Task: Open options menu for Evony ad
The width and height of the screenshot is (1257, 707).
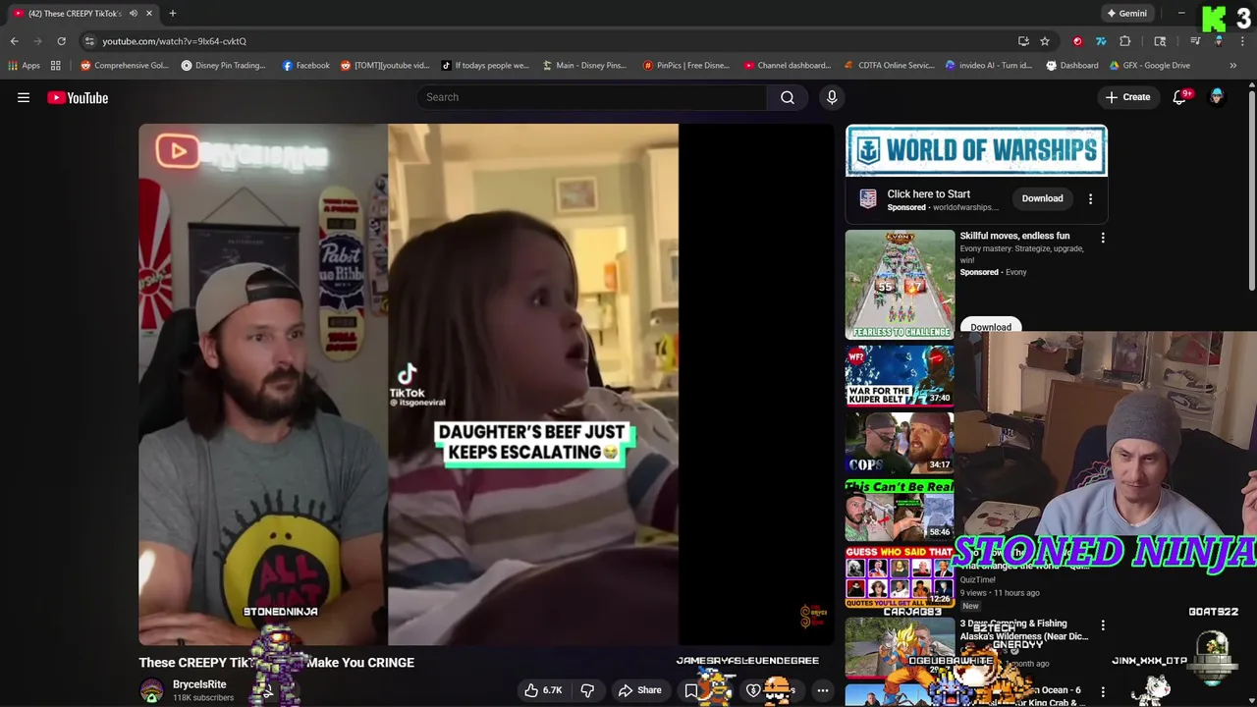Action: click(1103, 238)
